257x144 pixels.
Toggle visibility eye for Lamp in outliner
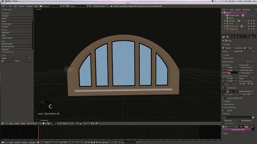coord(249,24)
